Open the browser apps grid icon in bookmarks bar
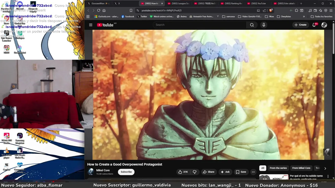This screenshot has width=335, height=188. (88, 16)
